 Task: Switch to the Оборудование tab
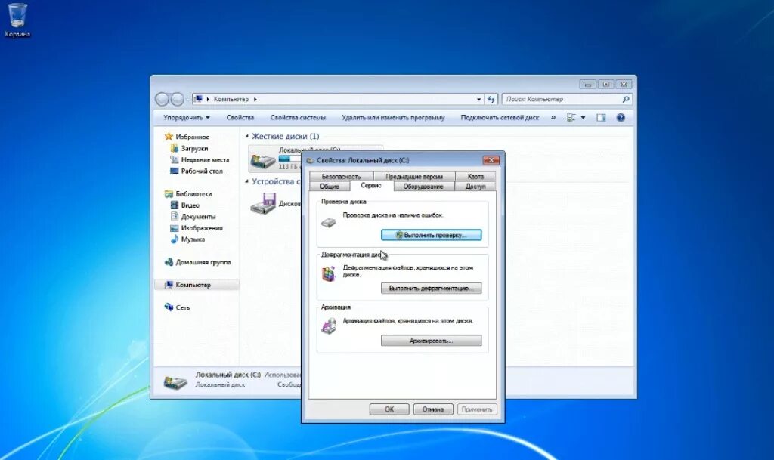tap(423, 187)
